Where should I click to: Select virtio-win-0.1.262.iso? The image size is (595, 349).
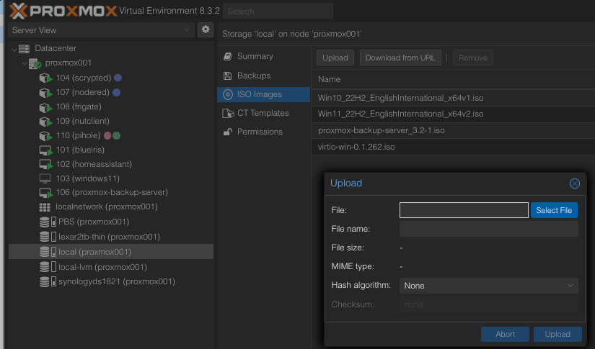[x=453, y=147]
